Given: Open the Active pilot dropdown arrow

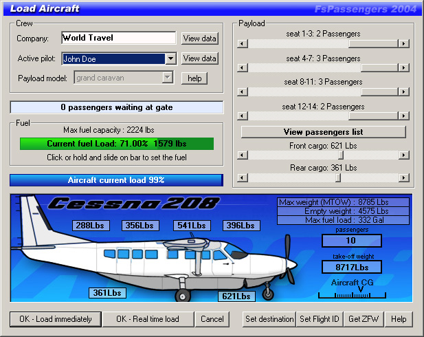Looking at the screenshot, I should 171,58.
